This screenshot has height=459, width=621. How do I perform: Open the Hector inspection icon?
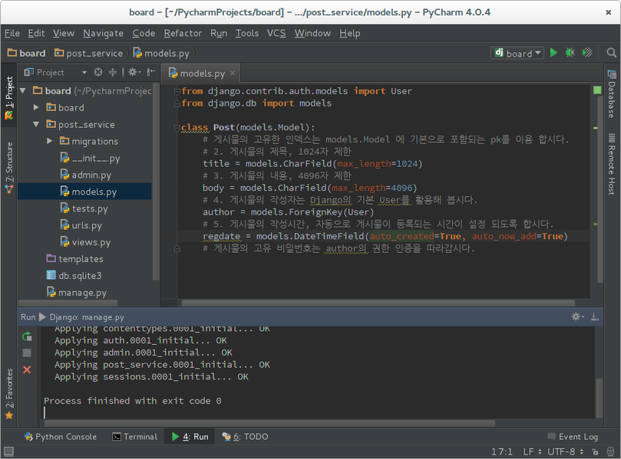(610, 451)
